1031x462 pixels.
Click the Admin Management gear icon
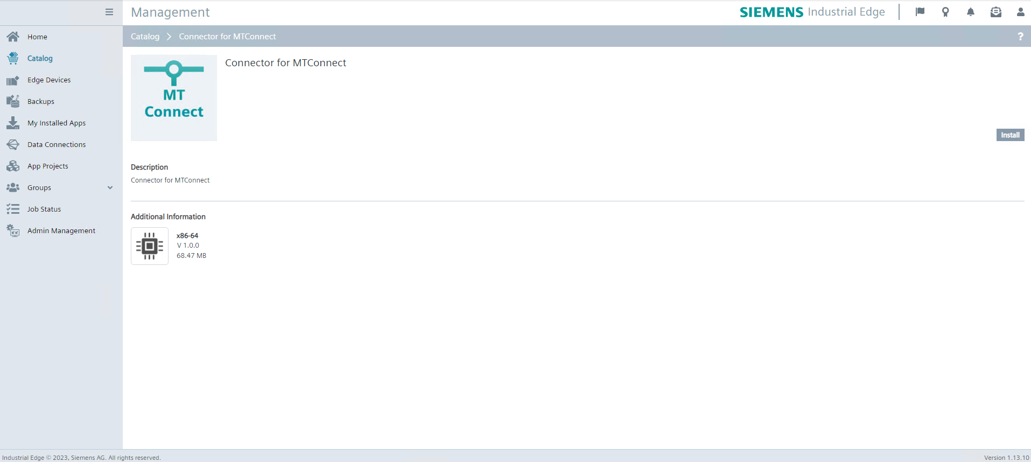click(x=13, y=230)
